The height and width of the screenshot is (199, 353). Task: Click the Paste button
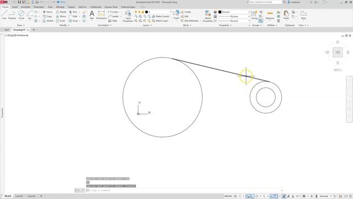286,15
